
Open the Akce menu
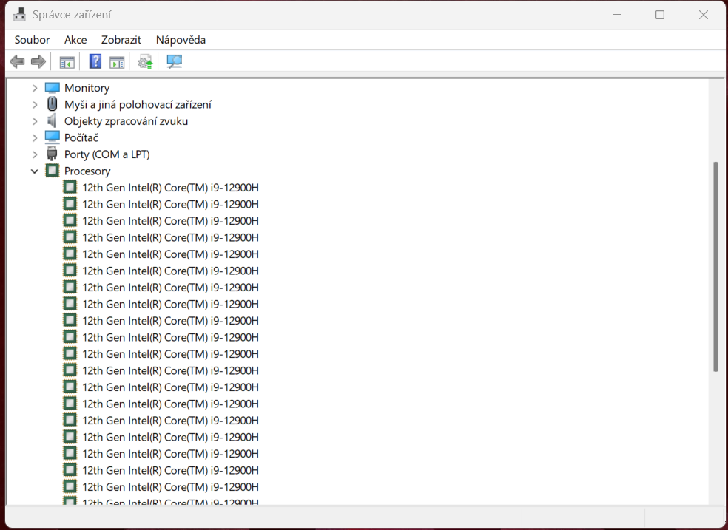pyautogui.click(x=75, y=40)
